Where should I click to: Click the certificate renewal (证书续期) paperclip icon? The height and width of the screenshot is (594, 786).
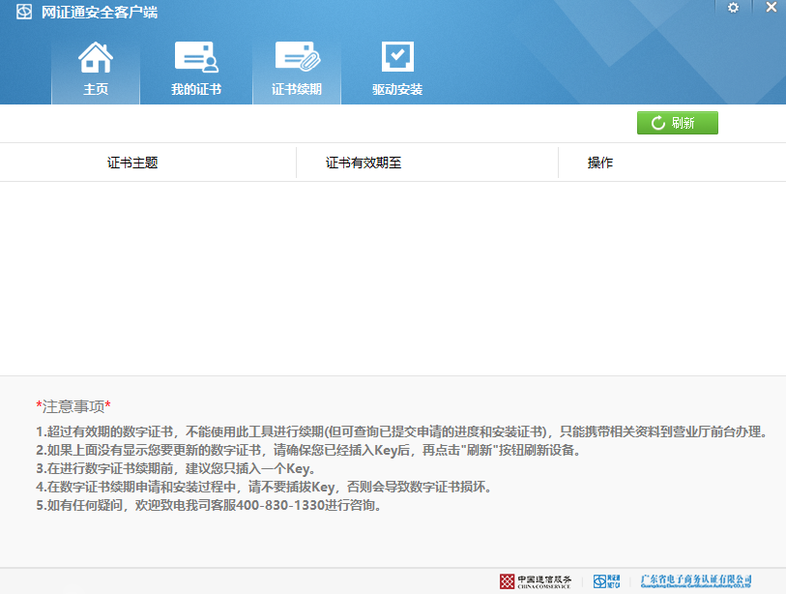(296, 57)
